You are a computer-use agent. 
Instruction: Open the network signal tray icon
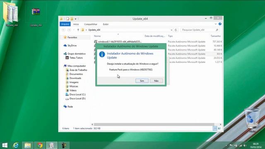pyautogui.click(x=240, y=145)
